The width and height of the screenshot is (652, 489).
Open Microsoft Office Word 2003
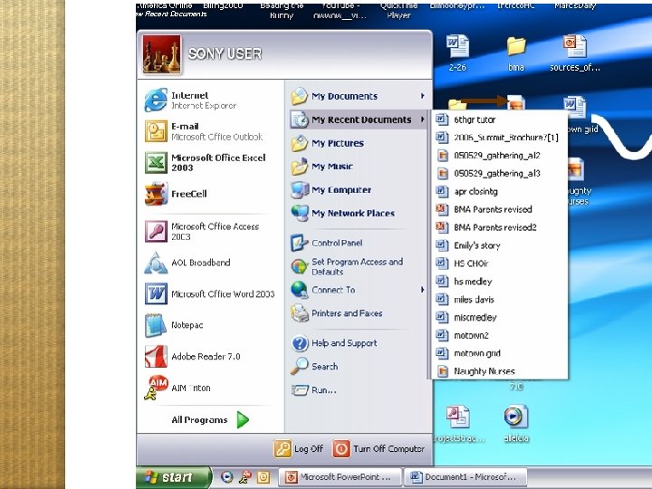(x=210, y=294)
